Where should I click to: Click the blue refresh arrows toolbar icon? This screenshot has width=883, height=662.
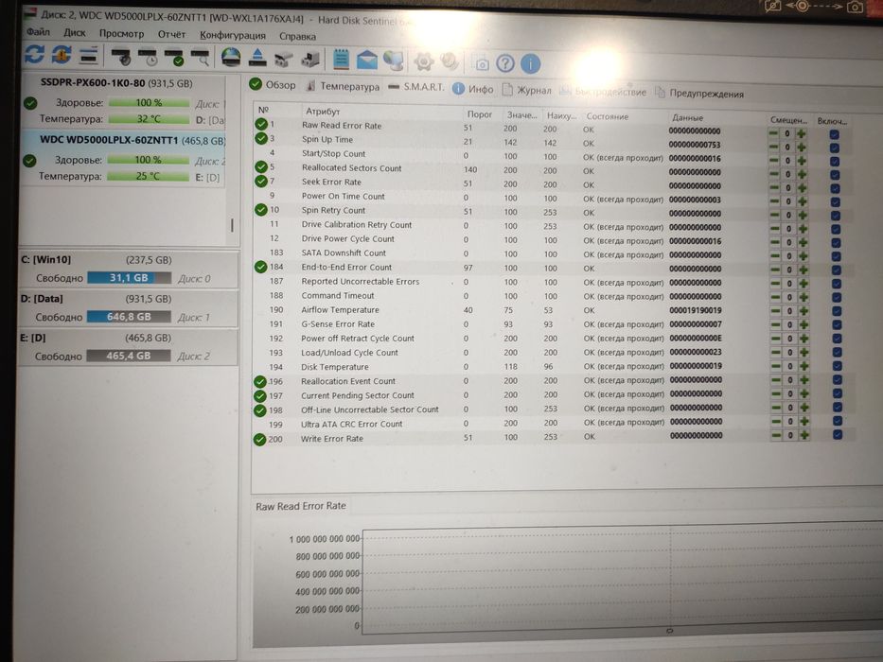pyautogui.click(x=34, y=55)
